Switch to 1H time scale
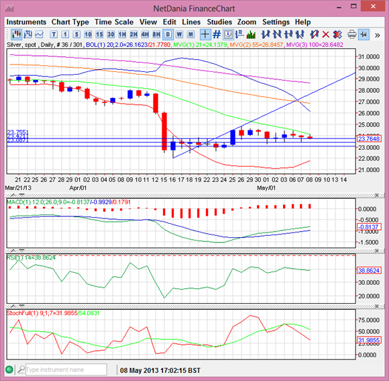 (122, 34)
